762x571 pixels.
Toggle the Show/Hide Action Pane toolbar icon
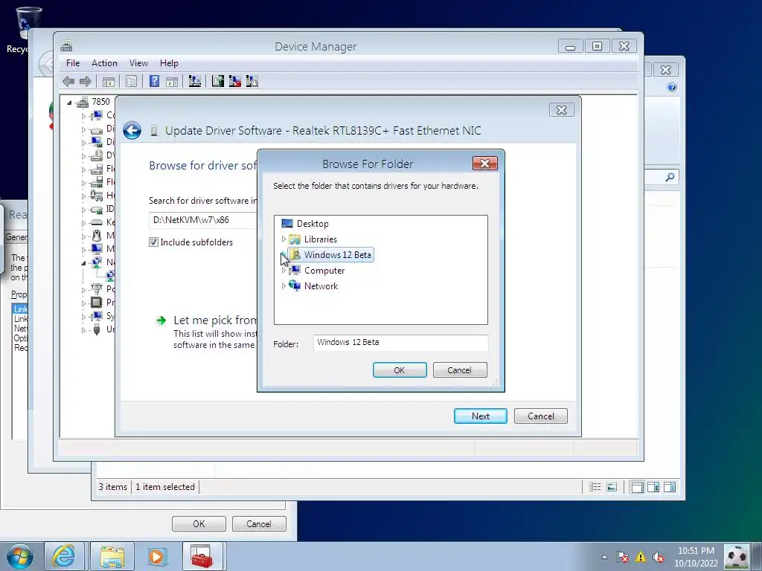pyautogui.click(x=172, y=81)
